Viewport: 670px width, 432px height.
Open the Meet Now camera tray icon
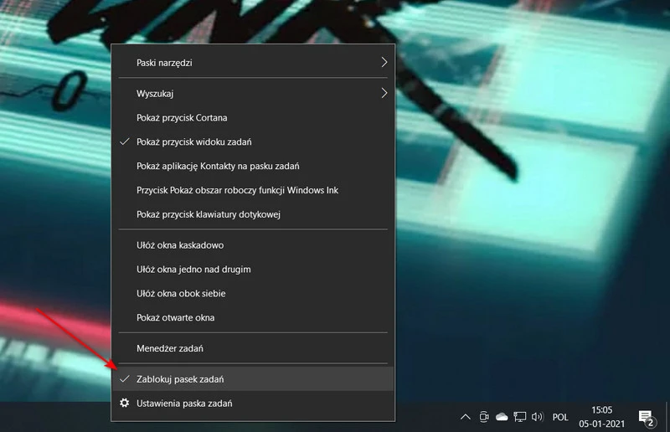pyautogui.click(x=484, y=417)
